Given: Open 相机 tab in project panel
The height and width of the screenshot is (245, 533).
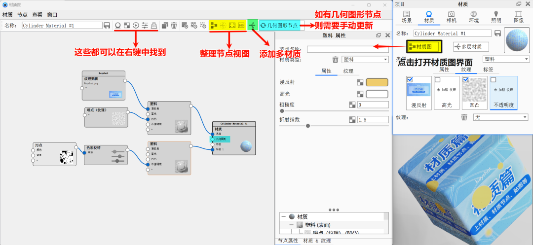Looking at the screenshot, I should (x=451, y=17).
